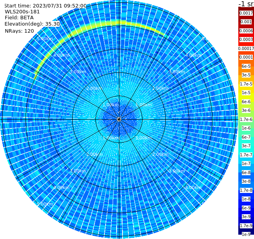Screen dimensions: 254x239
Task: Click the 1.7e-5 colorbar label
Action: pos(246,84)
